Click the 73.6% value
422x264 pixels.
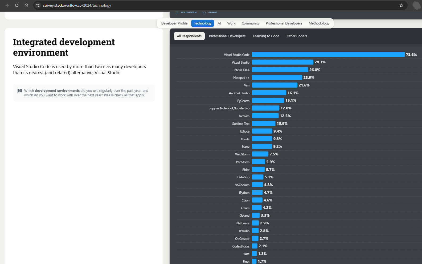[x=411, y=55]
